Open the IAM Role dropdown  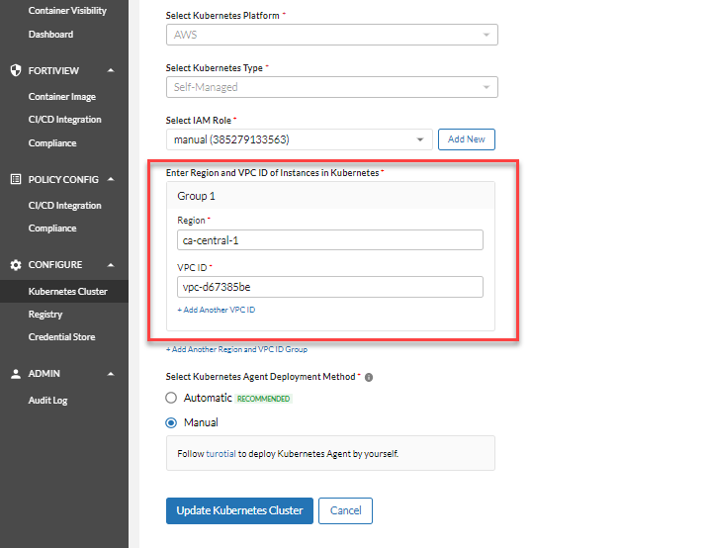300,139
